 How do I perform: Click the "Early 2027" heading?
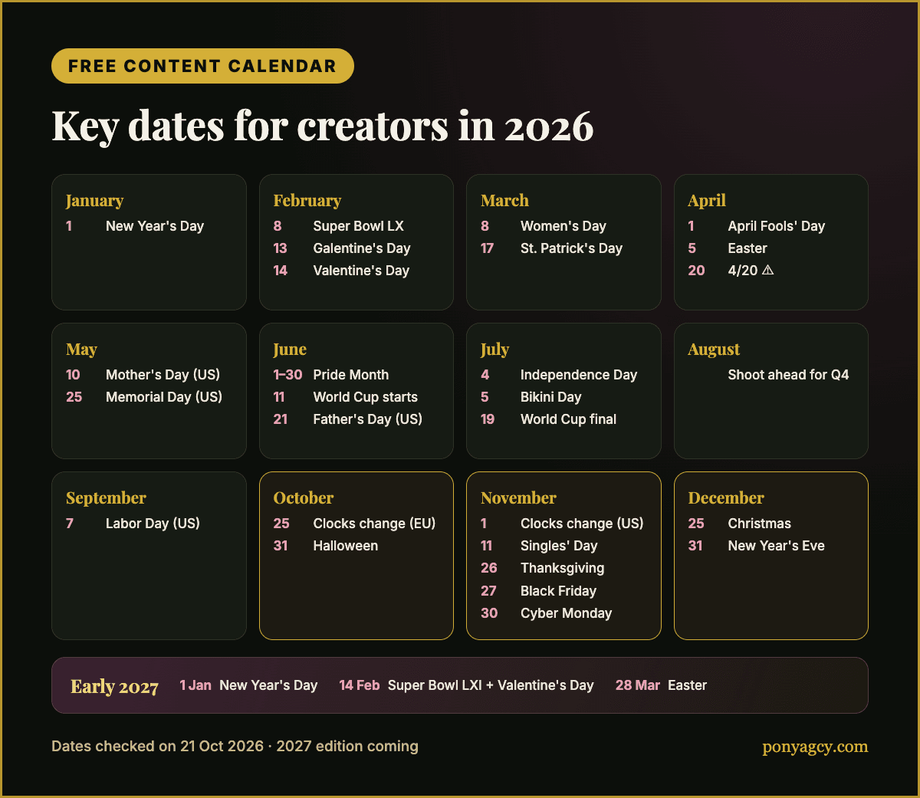[x=114, y=687]
